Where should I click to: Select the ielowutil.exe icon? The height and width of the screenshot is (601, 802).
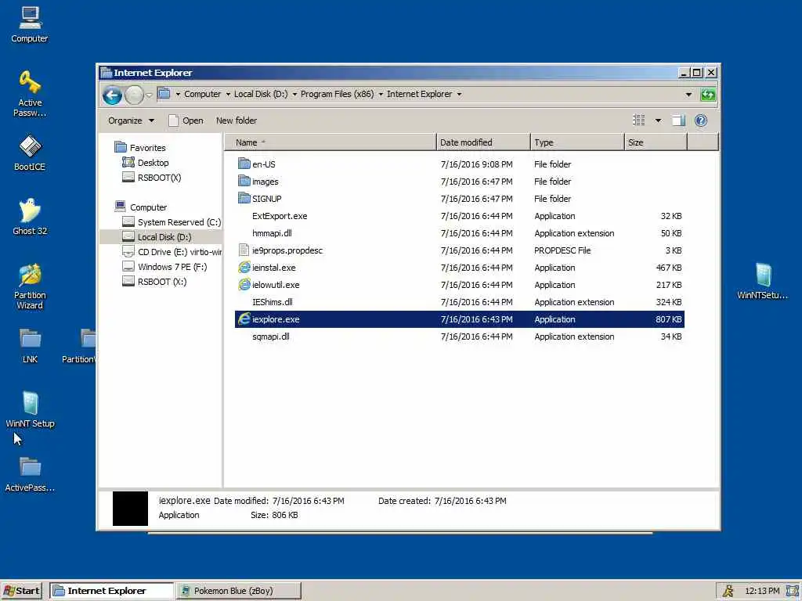(x=244, y=285)
